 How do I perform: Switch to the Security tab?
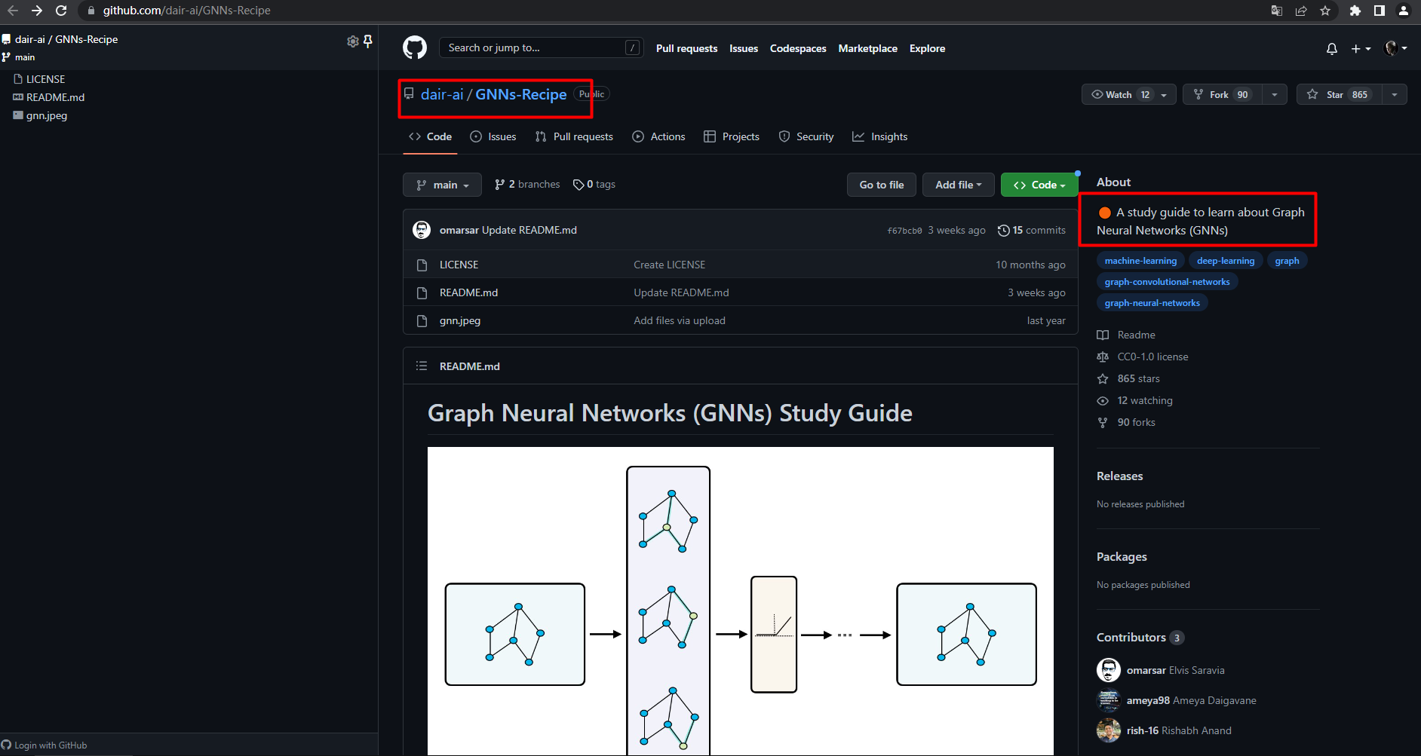coord(806,136)
